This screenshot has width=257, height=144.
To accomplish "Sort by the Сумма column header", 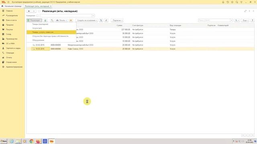I will pos(119,26).
